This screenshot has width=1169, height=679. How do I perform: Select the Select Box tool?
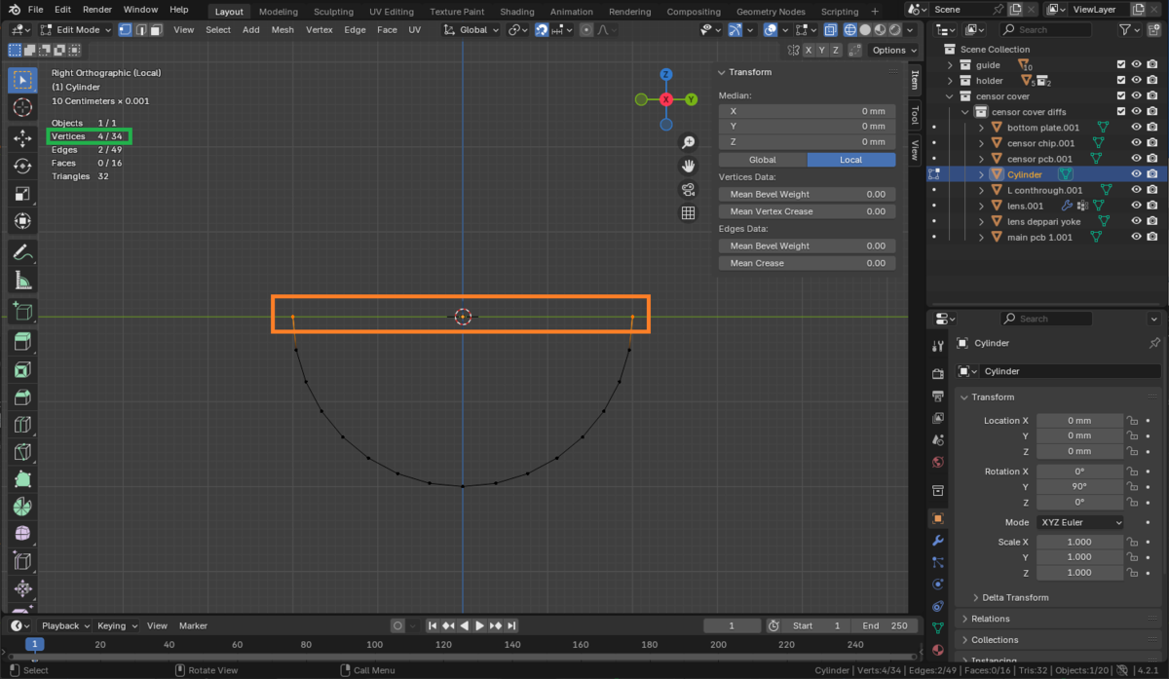[x=23, y=79]
